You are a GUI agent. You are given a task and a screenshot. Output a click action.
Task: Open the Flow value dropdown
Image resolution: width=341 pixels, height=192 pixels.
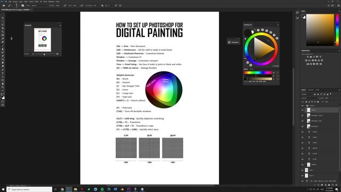[75, 6]
